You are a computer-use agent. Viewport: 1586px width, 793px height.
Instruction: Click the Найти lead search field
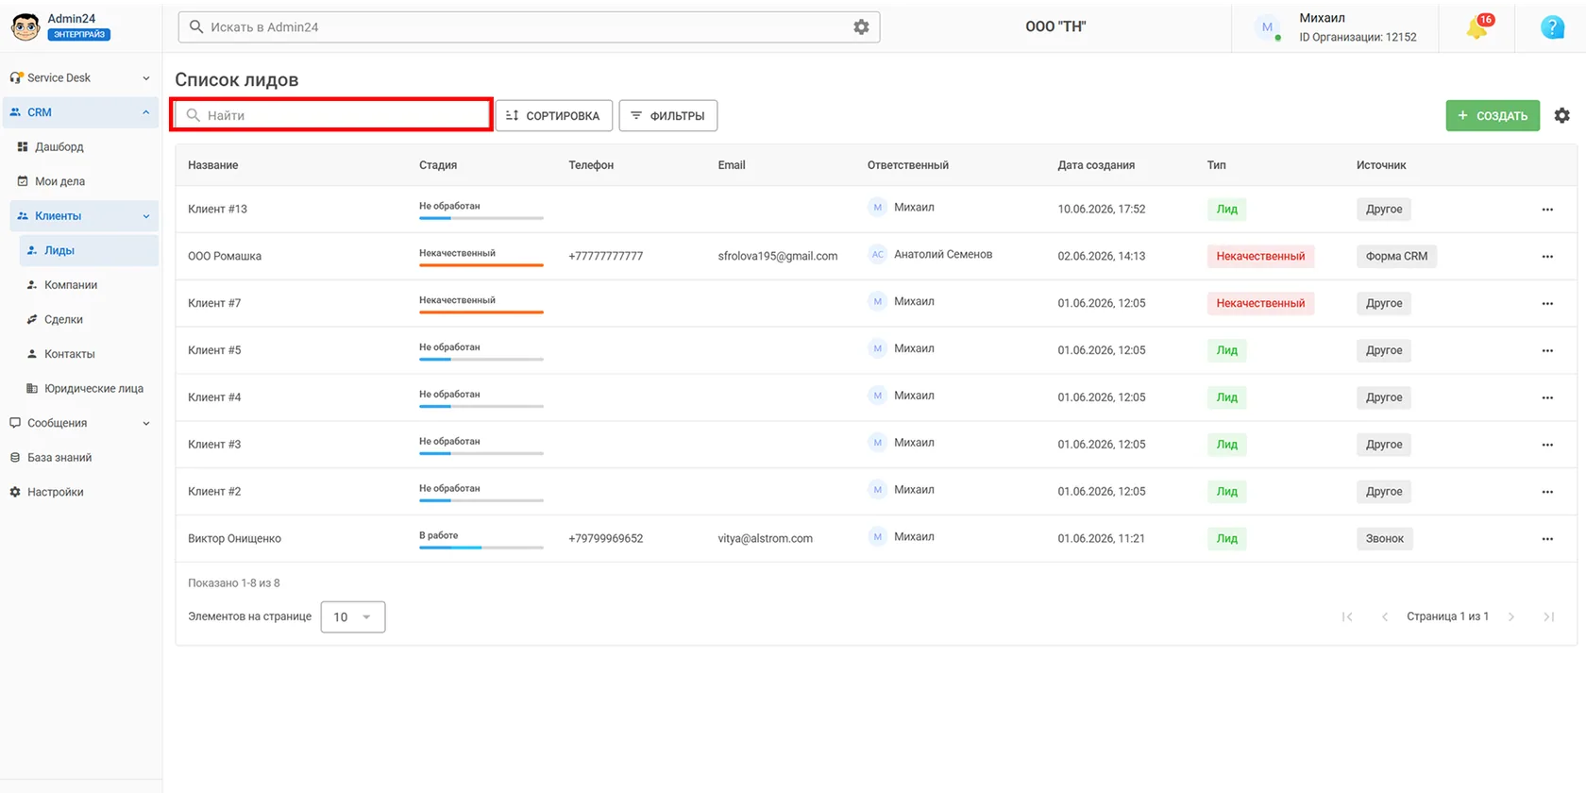pyautogui.click(x=331, y=115)
